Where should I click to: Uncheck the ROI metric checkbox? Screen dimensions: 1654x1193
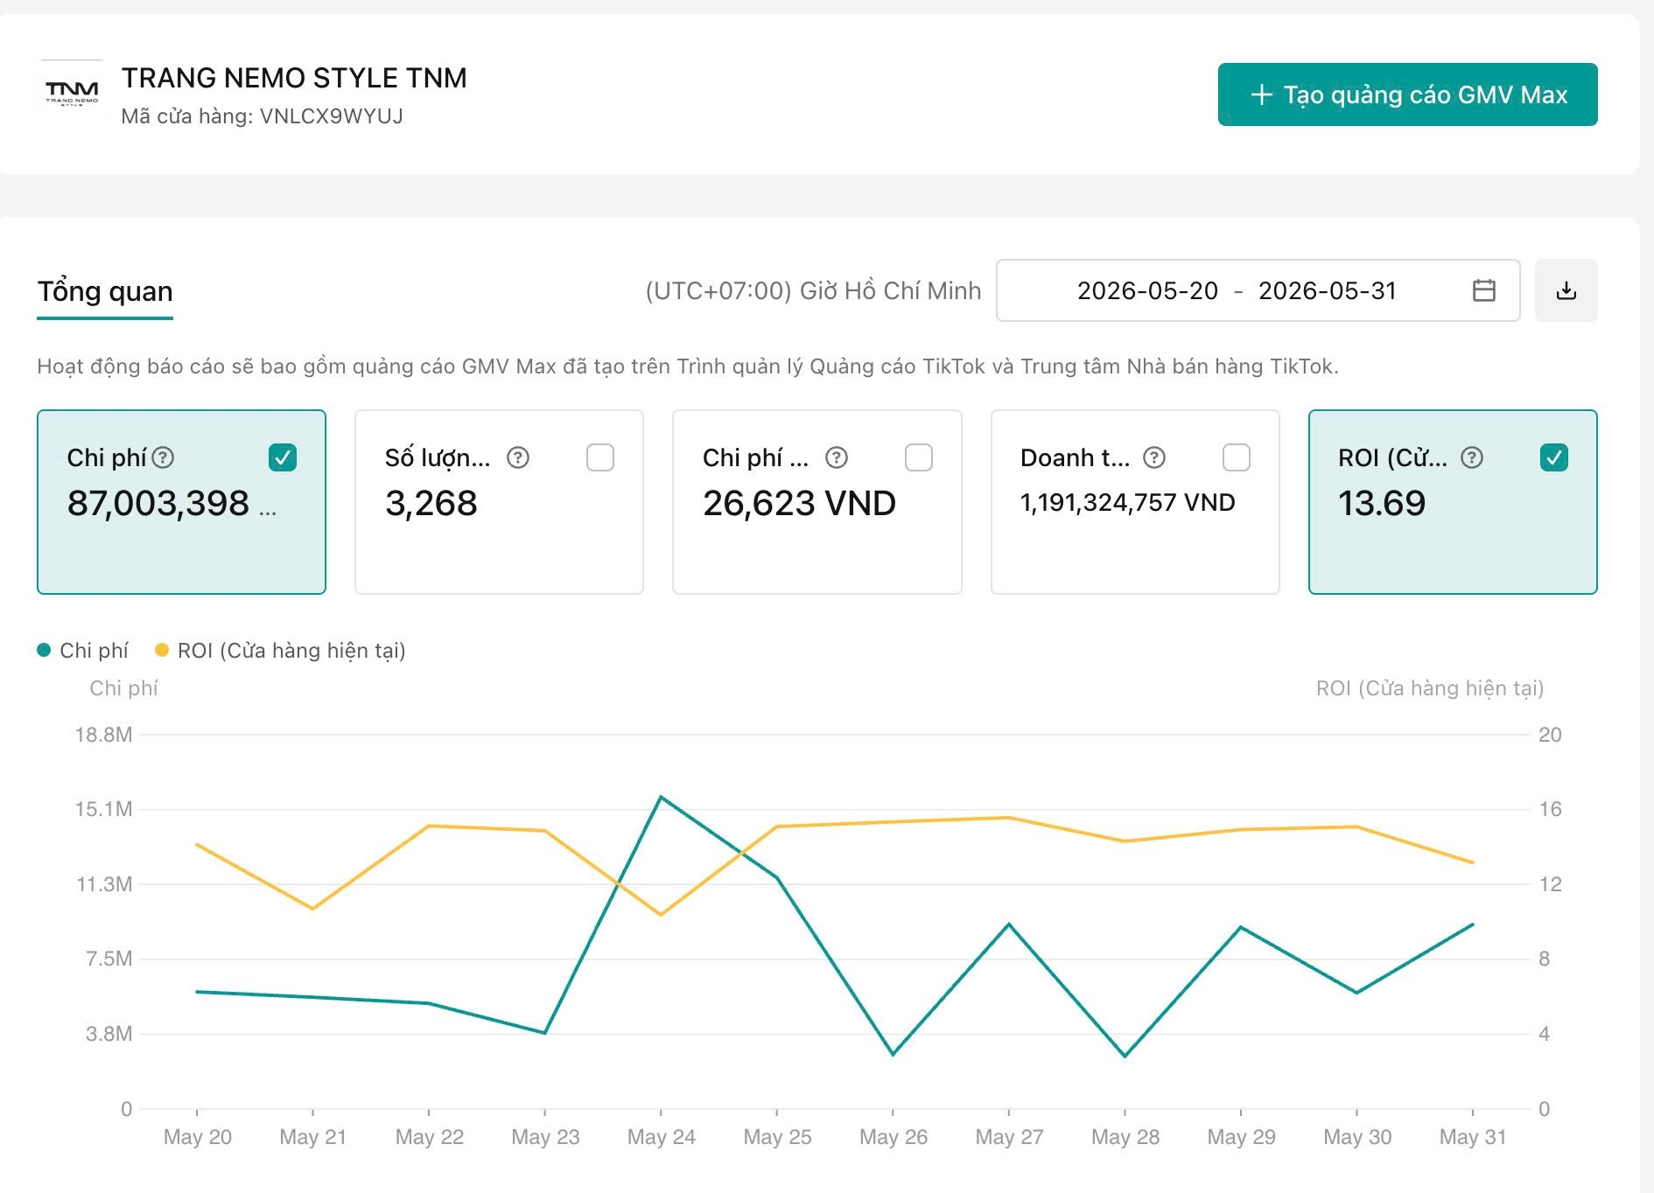(1554, 457)
